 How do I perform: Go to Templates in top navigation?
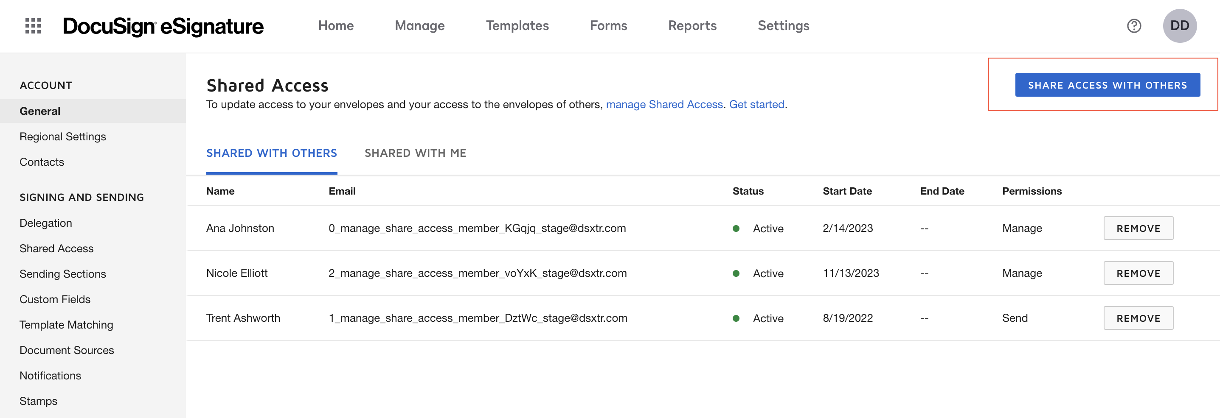517,26
